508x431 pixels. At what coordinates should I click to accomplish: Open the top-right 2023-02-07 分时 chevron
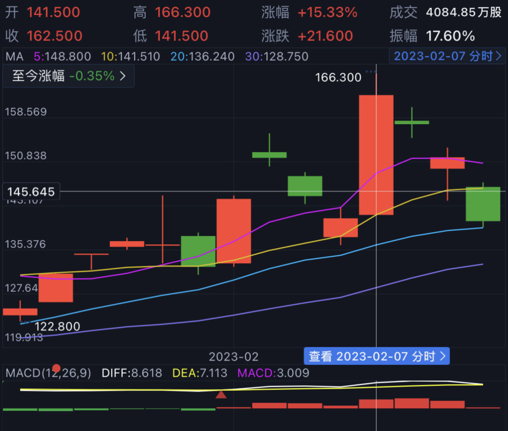[499, 56]
